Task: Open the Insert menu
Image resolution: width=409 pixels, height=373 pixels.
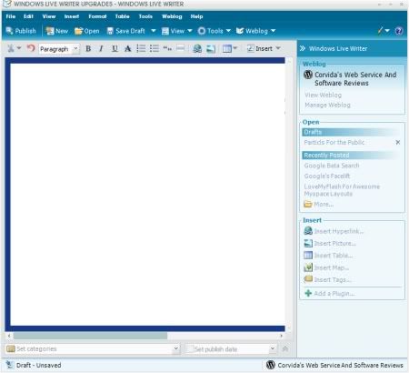Action: 72,16
